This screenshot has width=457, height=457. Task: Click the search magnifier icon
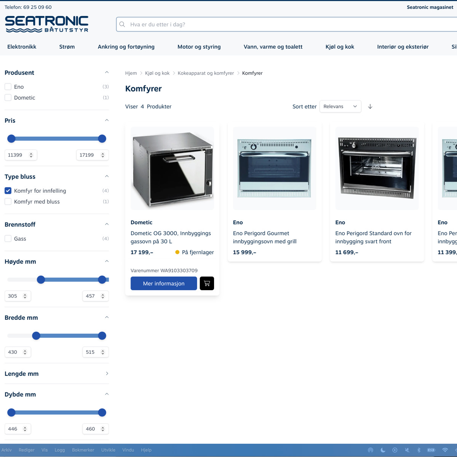pyautogui.click(x=122, y=24)
